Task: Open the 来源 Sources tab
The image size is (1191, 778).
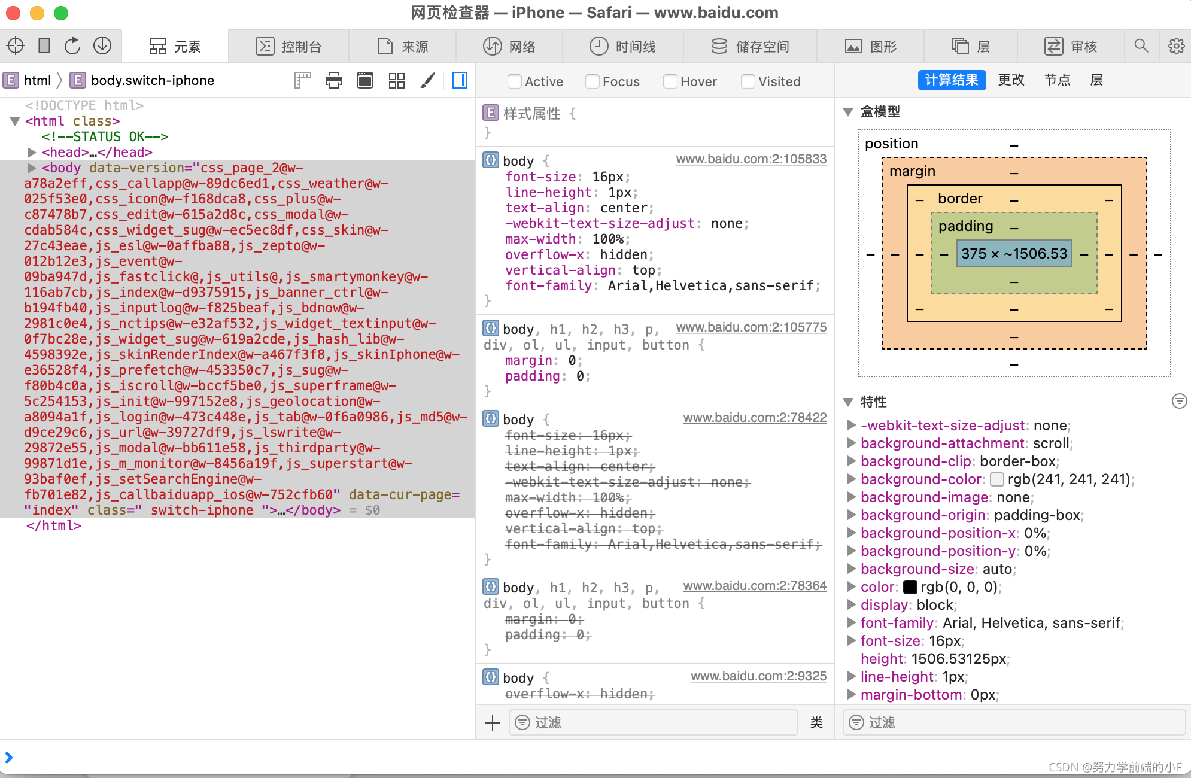Action: click(x=403, y=46)
